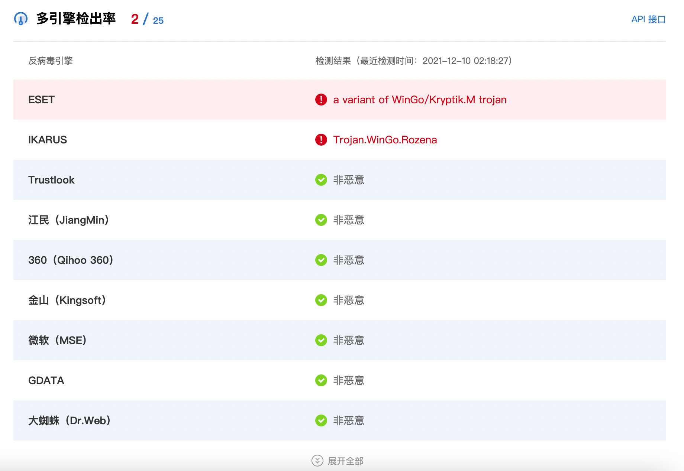Select the WinGo/Kryptik.M trojan result text
The image size is (684, 471).
pos(420,100)
